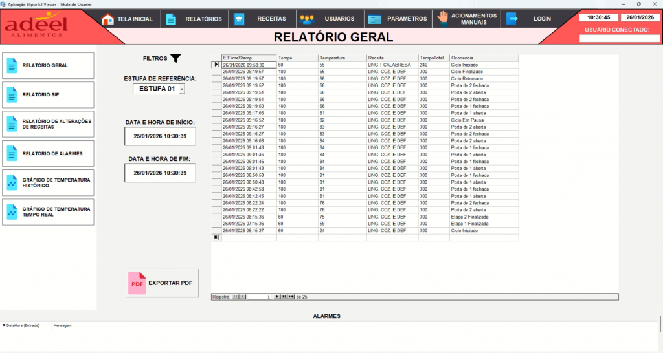Click the Login arrow icon

[x=512, y=19]
